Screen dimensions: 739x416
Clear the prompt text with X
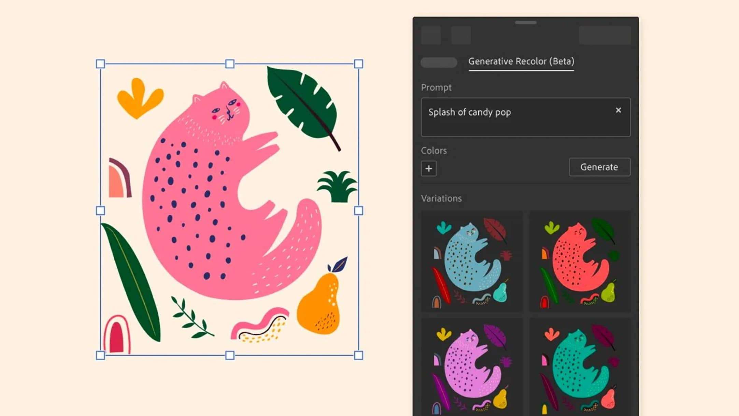(618, 110)
